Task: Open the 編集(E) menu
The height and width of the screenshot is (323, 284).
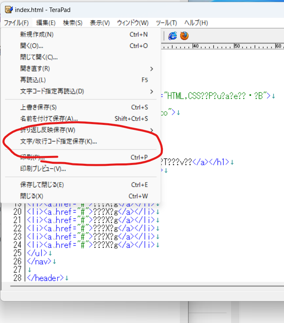Action: (46, 23)
